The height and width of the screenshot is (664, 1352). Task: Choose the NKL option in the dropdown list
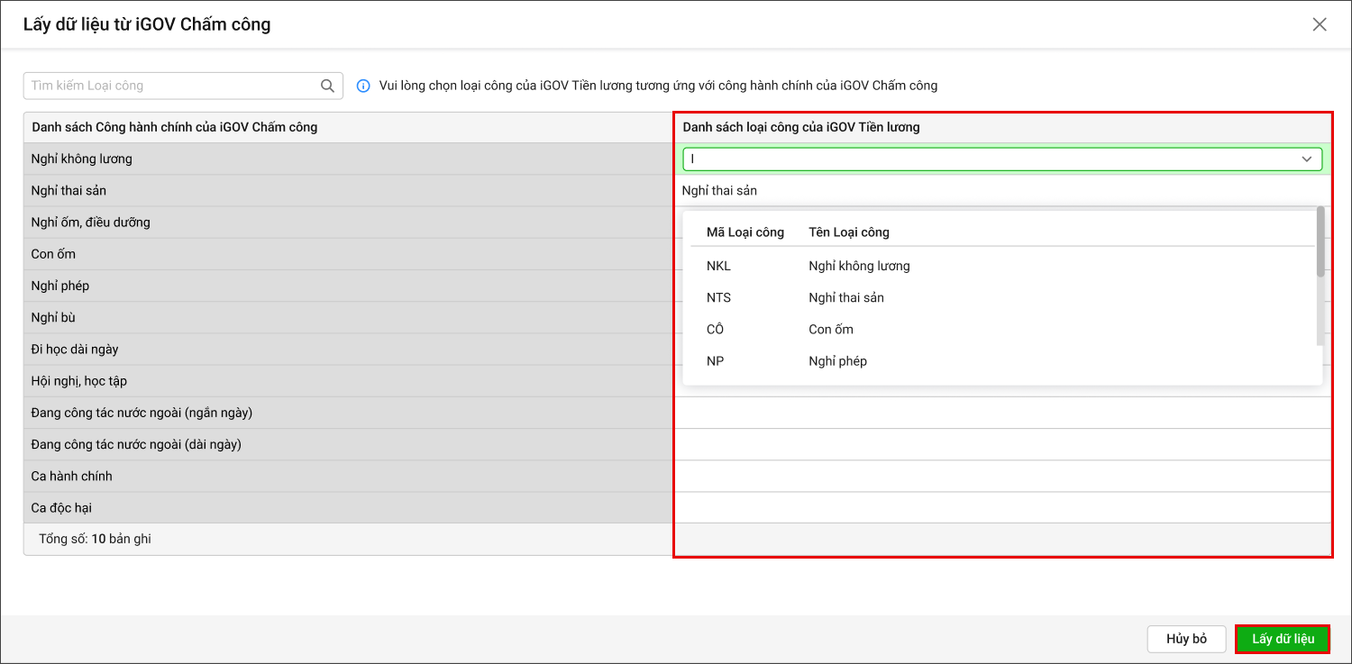[x=1002, y=266]
